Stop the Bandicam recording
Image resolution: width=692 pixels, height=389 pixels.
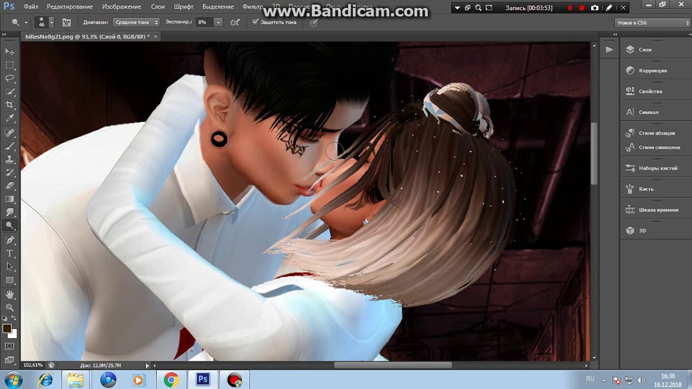(582, 8)
